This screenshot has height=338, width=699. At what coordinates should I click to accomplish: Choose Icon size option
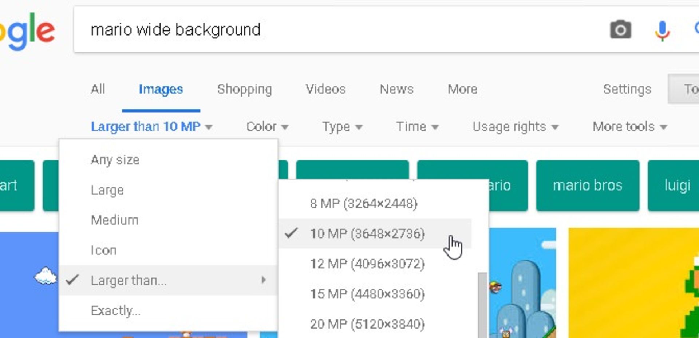point(168,250)
